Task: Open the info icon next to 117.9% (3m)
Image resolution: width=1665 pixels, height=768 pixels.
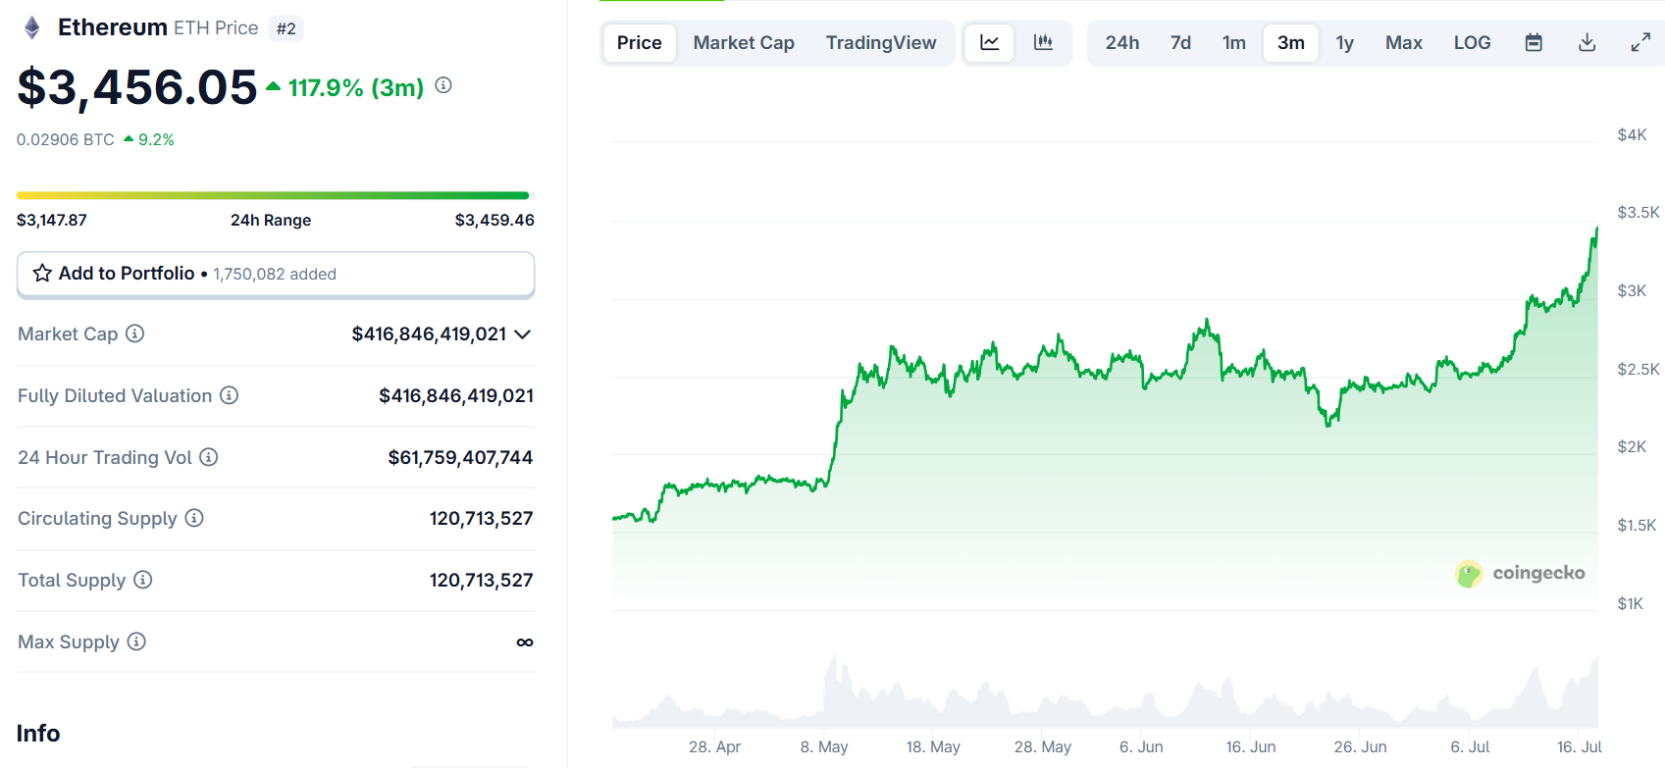Action: coord(443,85)
